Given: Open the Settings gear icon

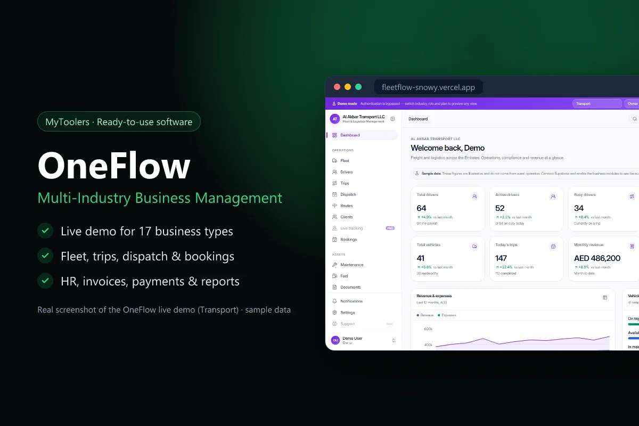Looking at the screenshot, I should pos(334,313).
